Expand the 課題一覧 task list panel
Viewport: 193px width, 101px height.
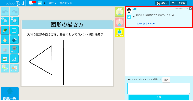click(10, 94)
